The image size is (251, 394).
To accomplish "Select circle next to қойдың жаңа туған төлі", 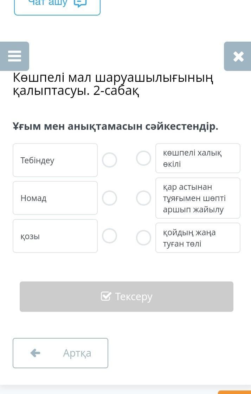I will pyautogui.click(x=143, y=238).
